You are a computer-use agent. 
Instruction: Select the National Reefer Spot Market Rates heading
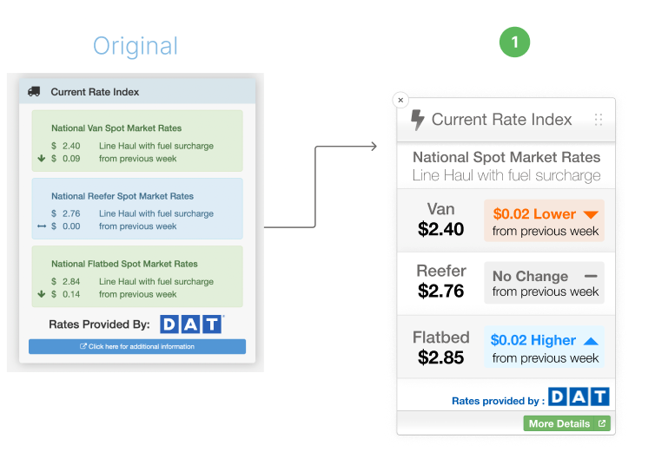tap(122, 196)
